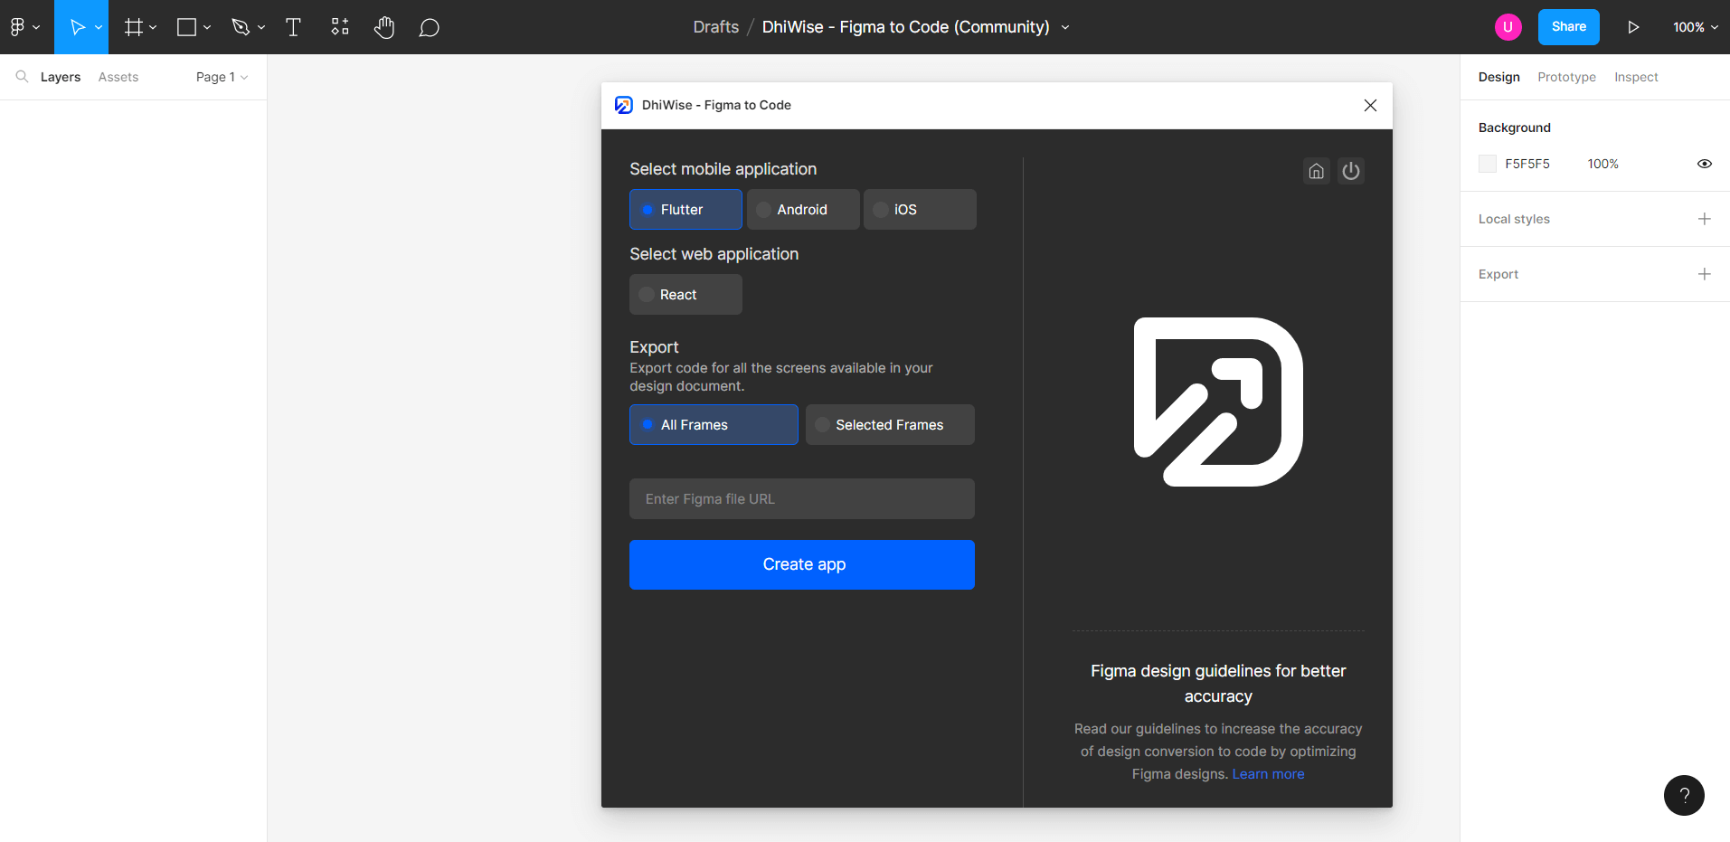This screenshot has width=1730, height=842.
Task: Expand the Page 1 dropdown
Action: [222, 77]
